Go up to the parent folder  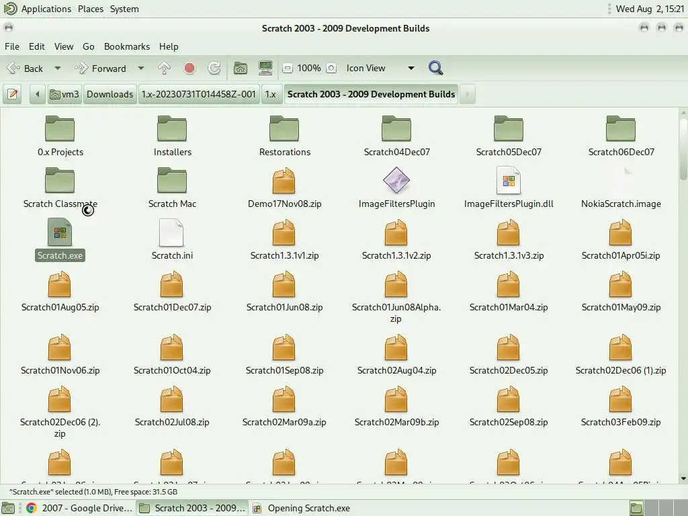[x=164, y=68]
